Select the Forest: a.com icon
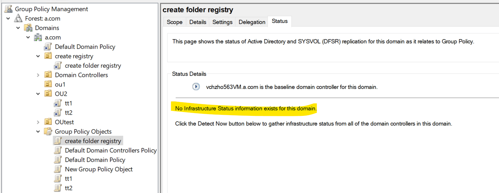 pyautogui.click(x=18, y=18)
